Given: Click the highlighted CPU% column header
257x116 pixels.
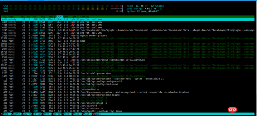Looking at the screenshot, I should point(59,17).
